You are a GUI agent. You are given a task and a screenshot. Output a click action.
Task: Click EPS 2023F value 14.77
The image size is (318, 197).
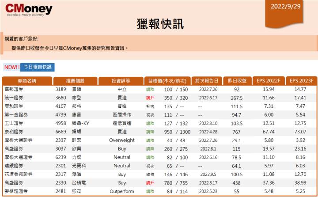tap(300, 89)
